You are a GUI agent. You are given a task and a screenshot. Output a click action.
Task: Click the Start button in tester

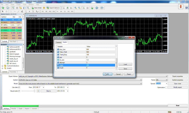tap(178, 106)
